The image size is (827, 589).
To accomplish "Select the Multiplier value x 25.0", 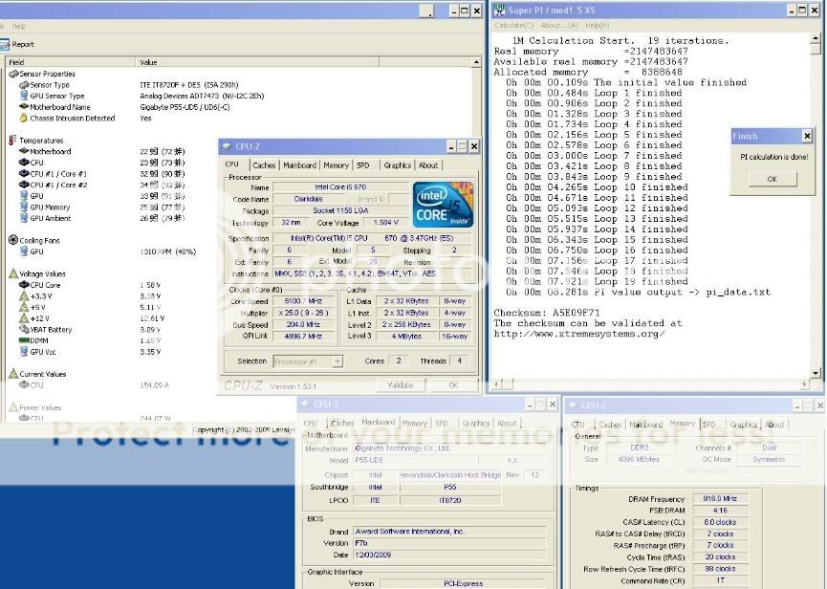I will coord(303,313).
